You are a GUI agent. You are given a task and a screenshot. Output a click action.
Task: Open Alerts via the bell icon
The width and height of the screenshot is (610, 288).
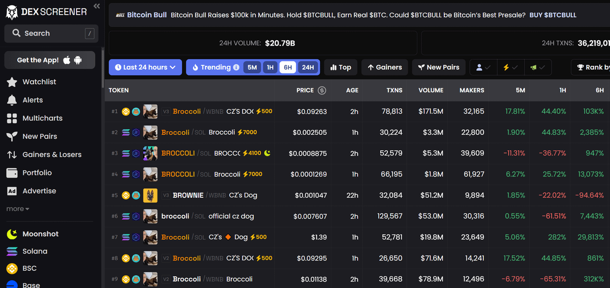12,100
